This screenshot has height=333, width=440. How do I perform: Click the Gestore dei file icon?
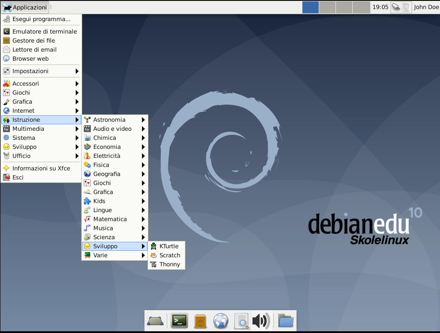click(6, 40)
